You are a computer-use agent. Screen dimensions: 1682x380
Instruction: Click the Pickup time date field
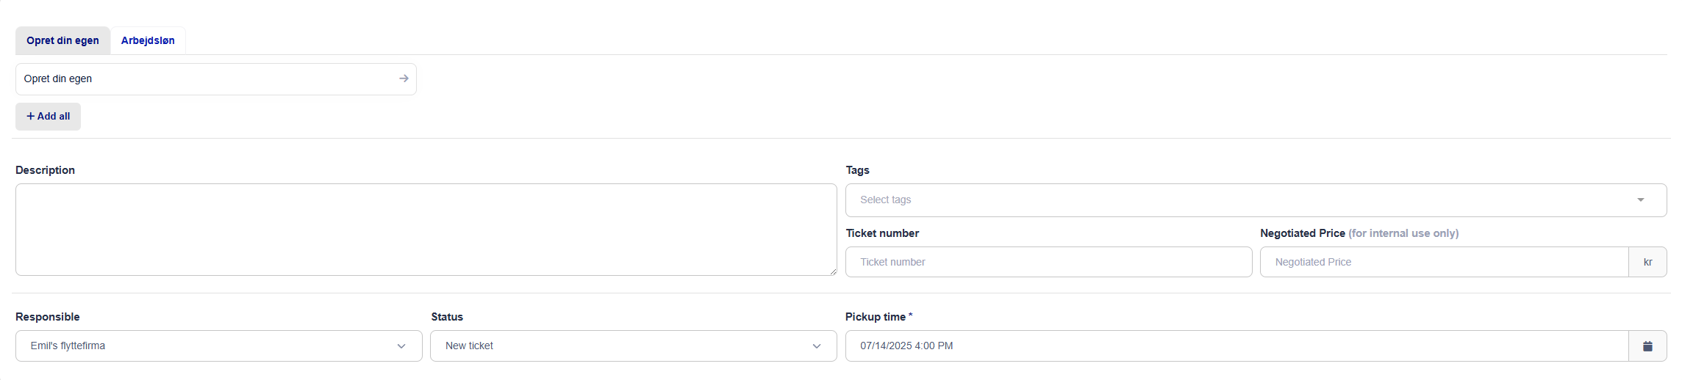[1237, 346]
